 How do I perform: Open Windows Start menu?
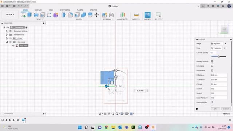point(80,127)
